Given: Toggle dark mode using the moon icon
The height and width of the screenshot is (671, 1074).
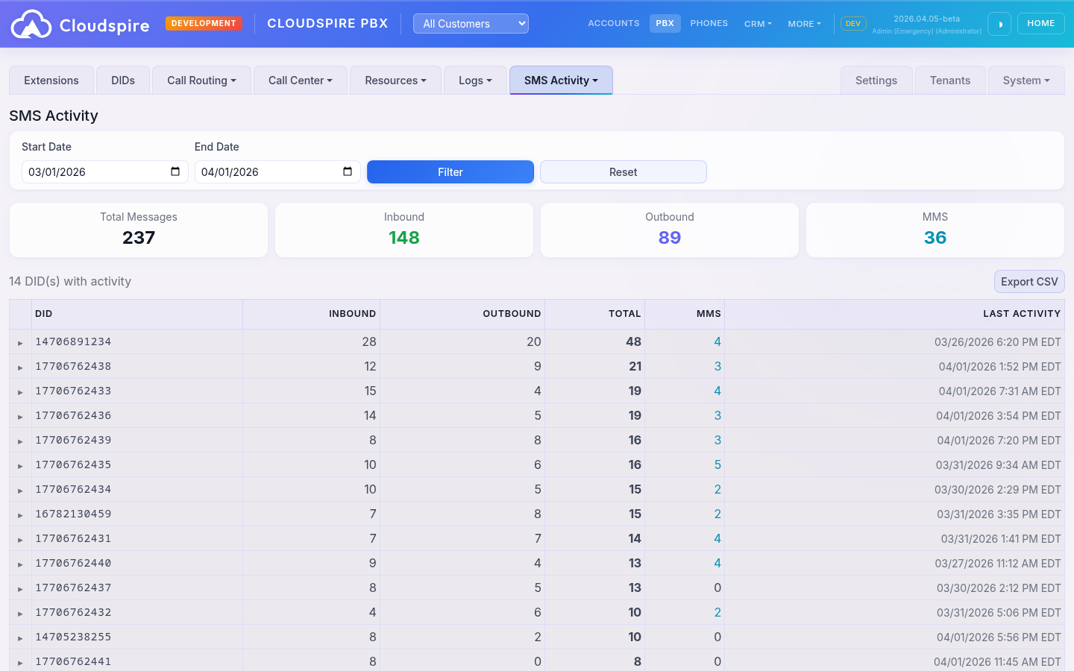Looking at the screenshot, I should point(999,23).
